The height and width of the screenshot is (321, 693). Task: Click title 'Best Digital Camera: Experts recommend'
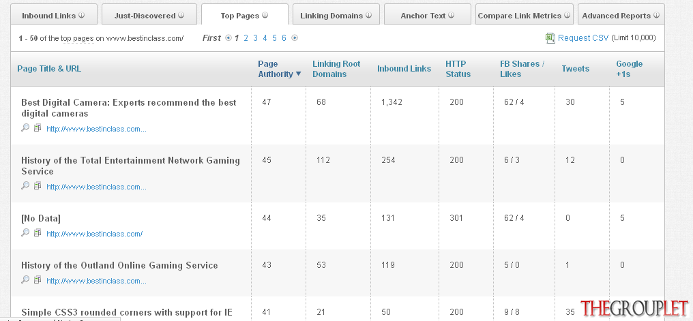[x=129, y=108]
